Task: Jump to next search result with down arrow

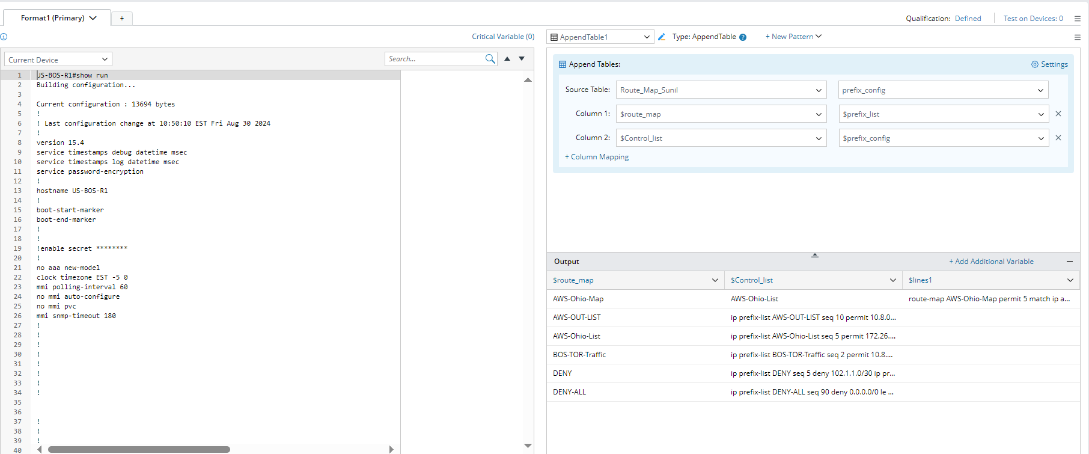Action: pyautogui.click(x=522, y=59)
